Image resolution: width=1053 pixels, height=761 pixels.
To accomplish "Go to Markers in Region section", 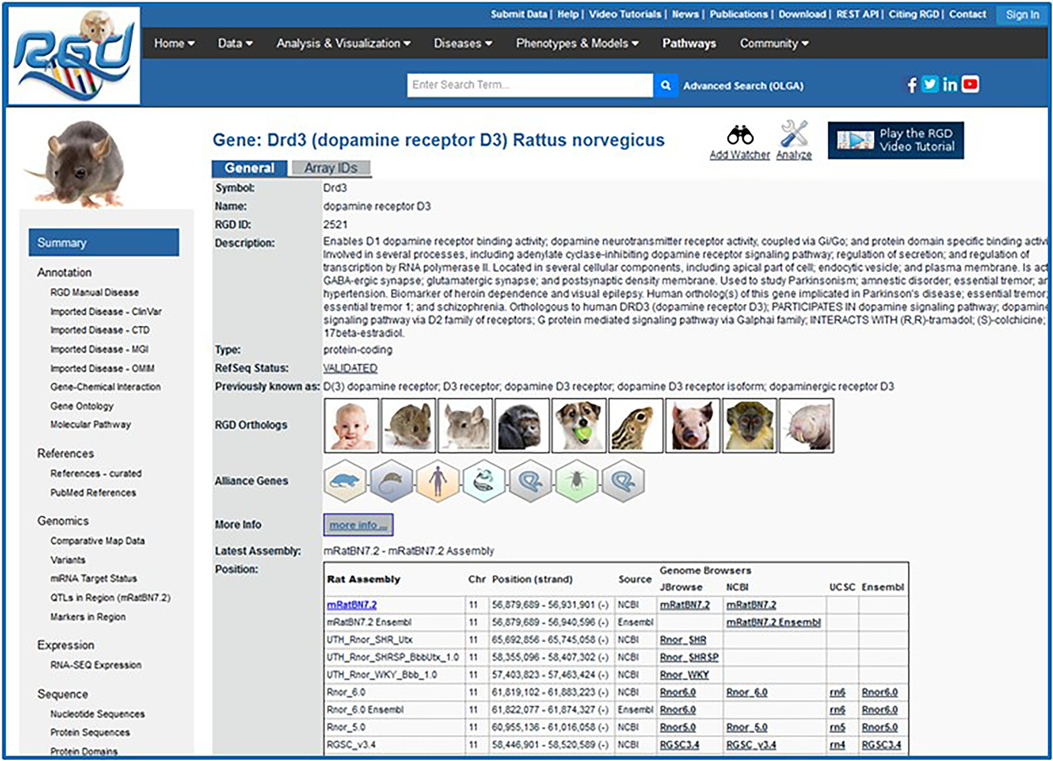I will click(x=88, y=617).
